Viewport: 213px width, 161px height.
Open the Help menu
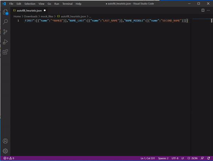[78, 4]
